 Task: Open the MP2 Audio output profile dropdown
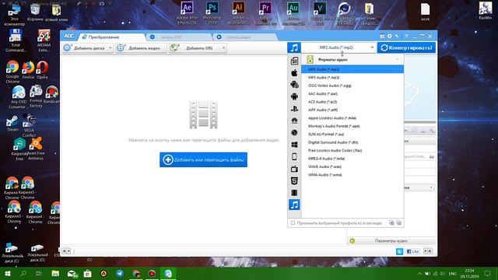pos(339,47)
